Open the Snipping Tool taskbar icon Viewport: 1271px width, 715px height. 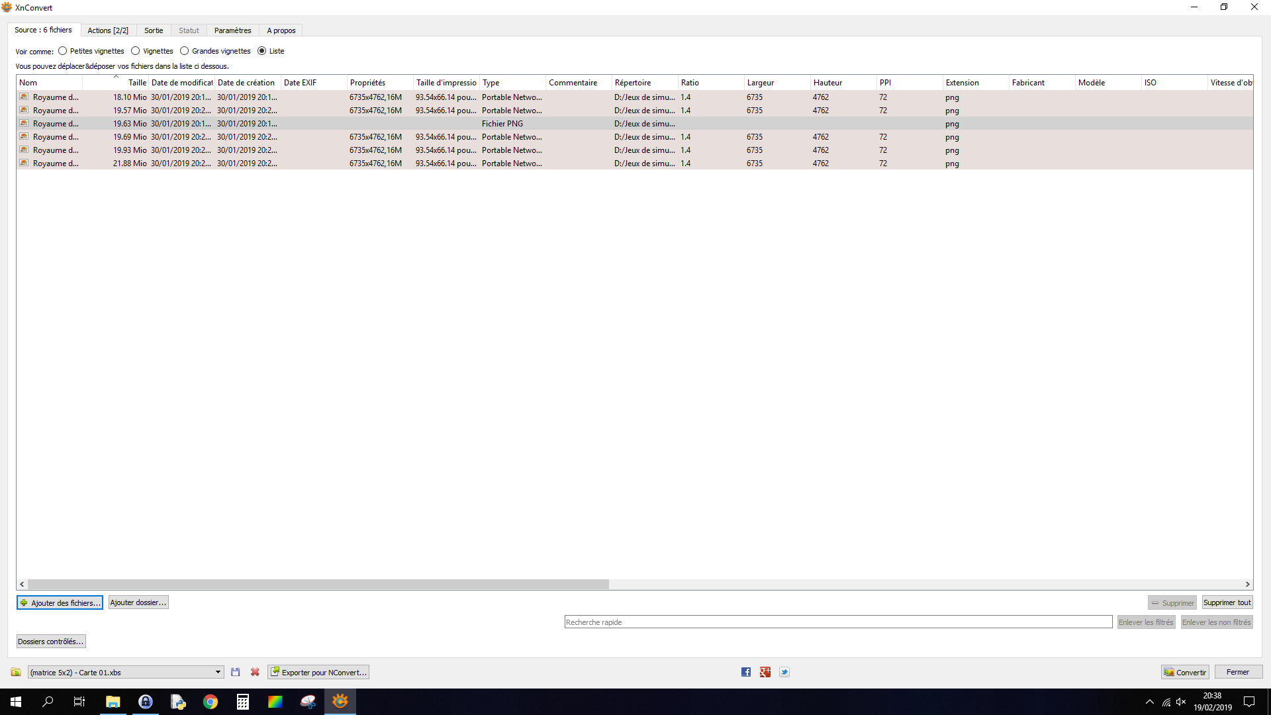pyautogui.click(x=308, y=702)
